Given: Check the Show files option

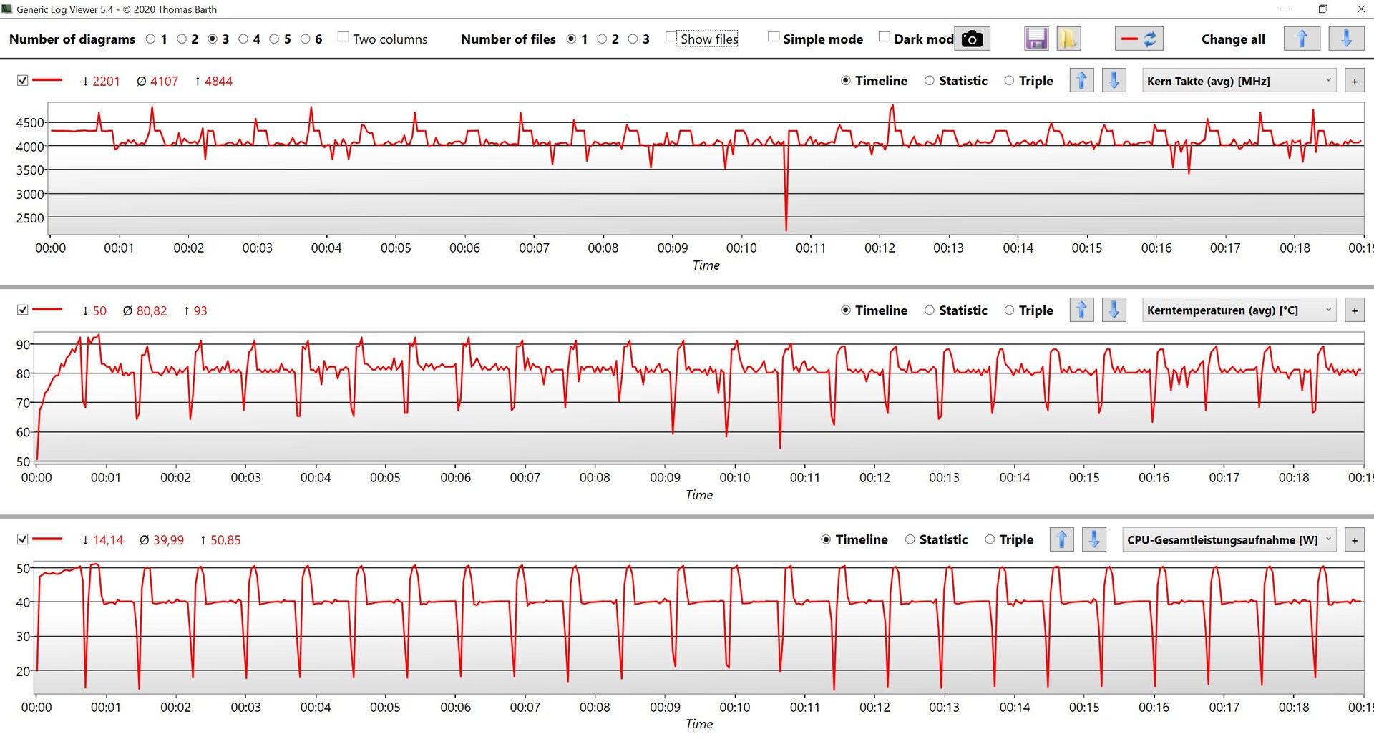Looking at the screenshot, I should click(671, 37).
